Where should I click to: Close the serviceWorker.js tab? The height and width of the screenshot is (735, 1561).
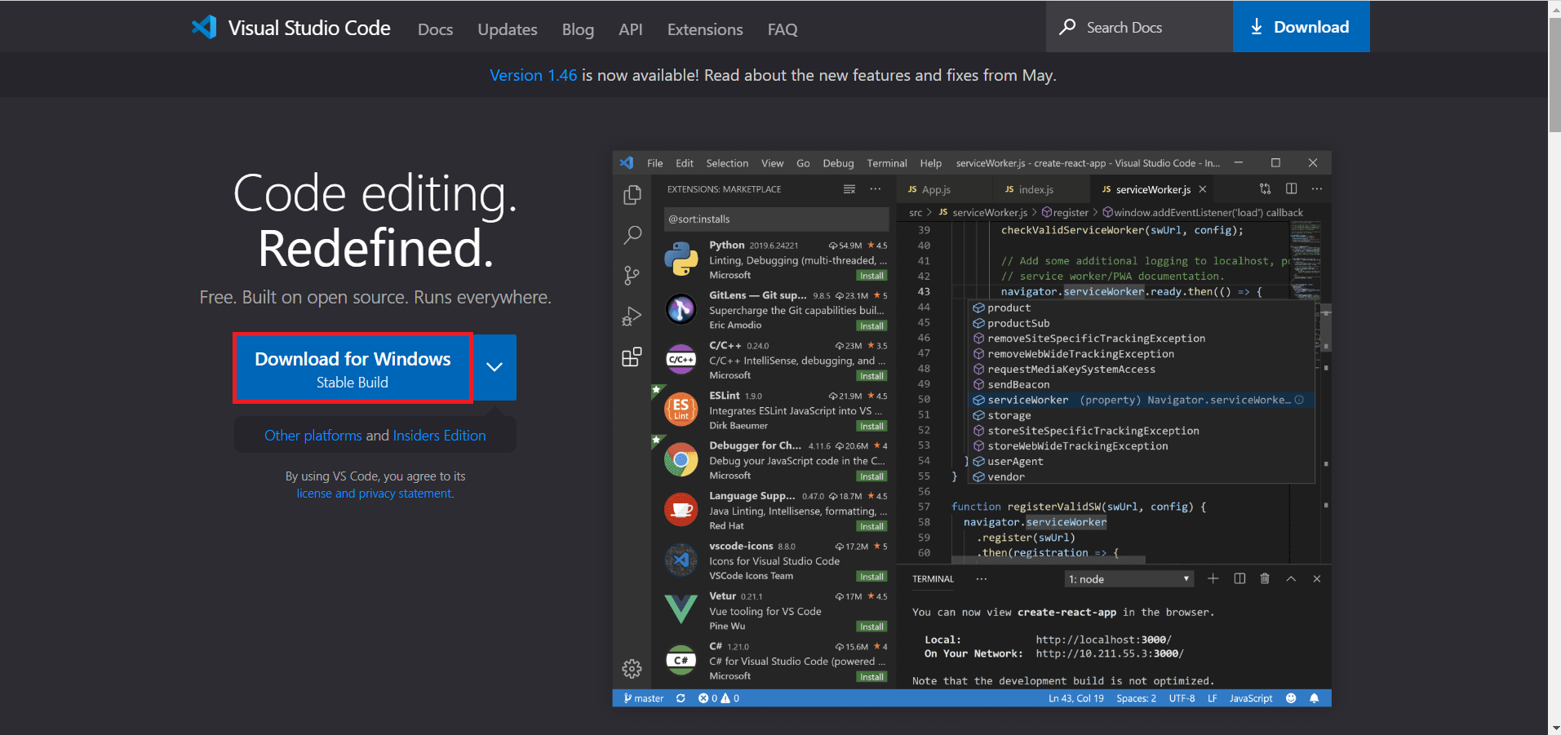coord(1203,189)
